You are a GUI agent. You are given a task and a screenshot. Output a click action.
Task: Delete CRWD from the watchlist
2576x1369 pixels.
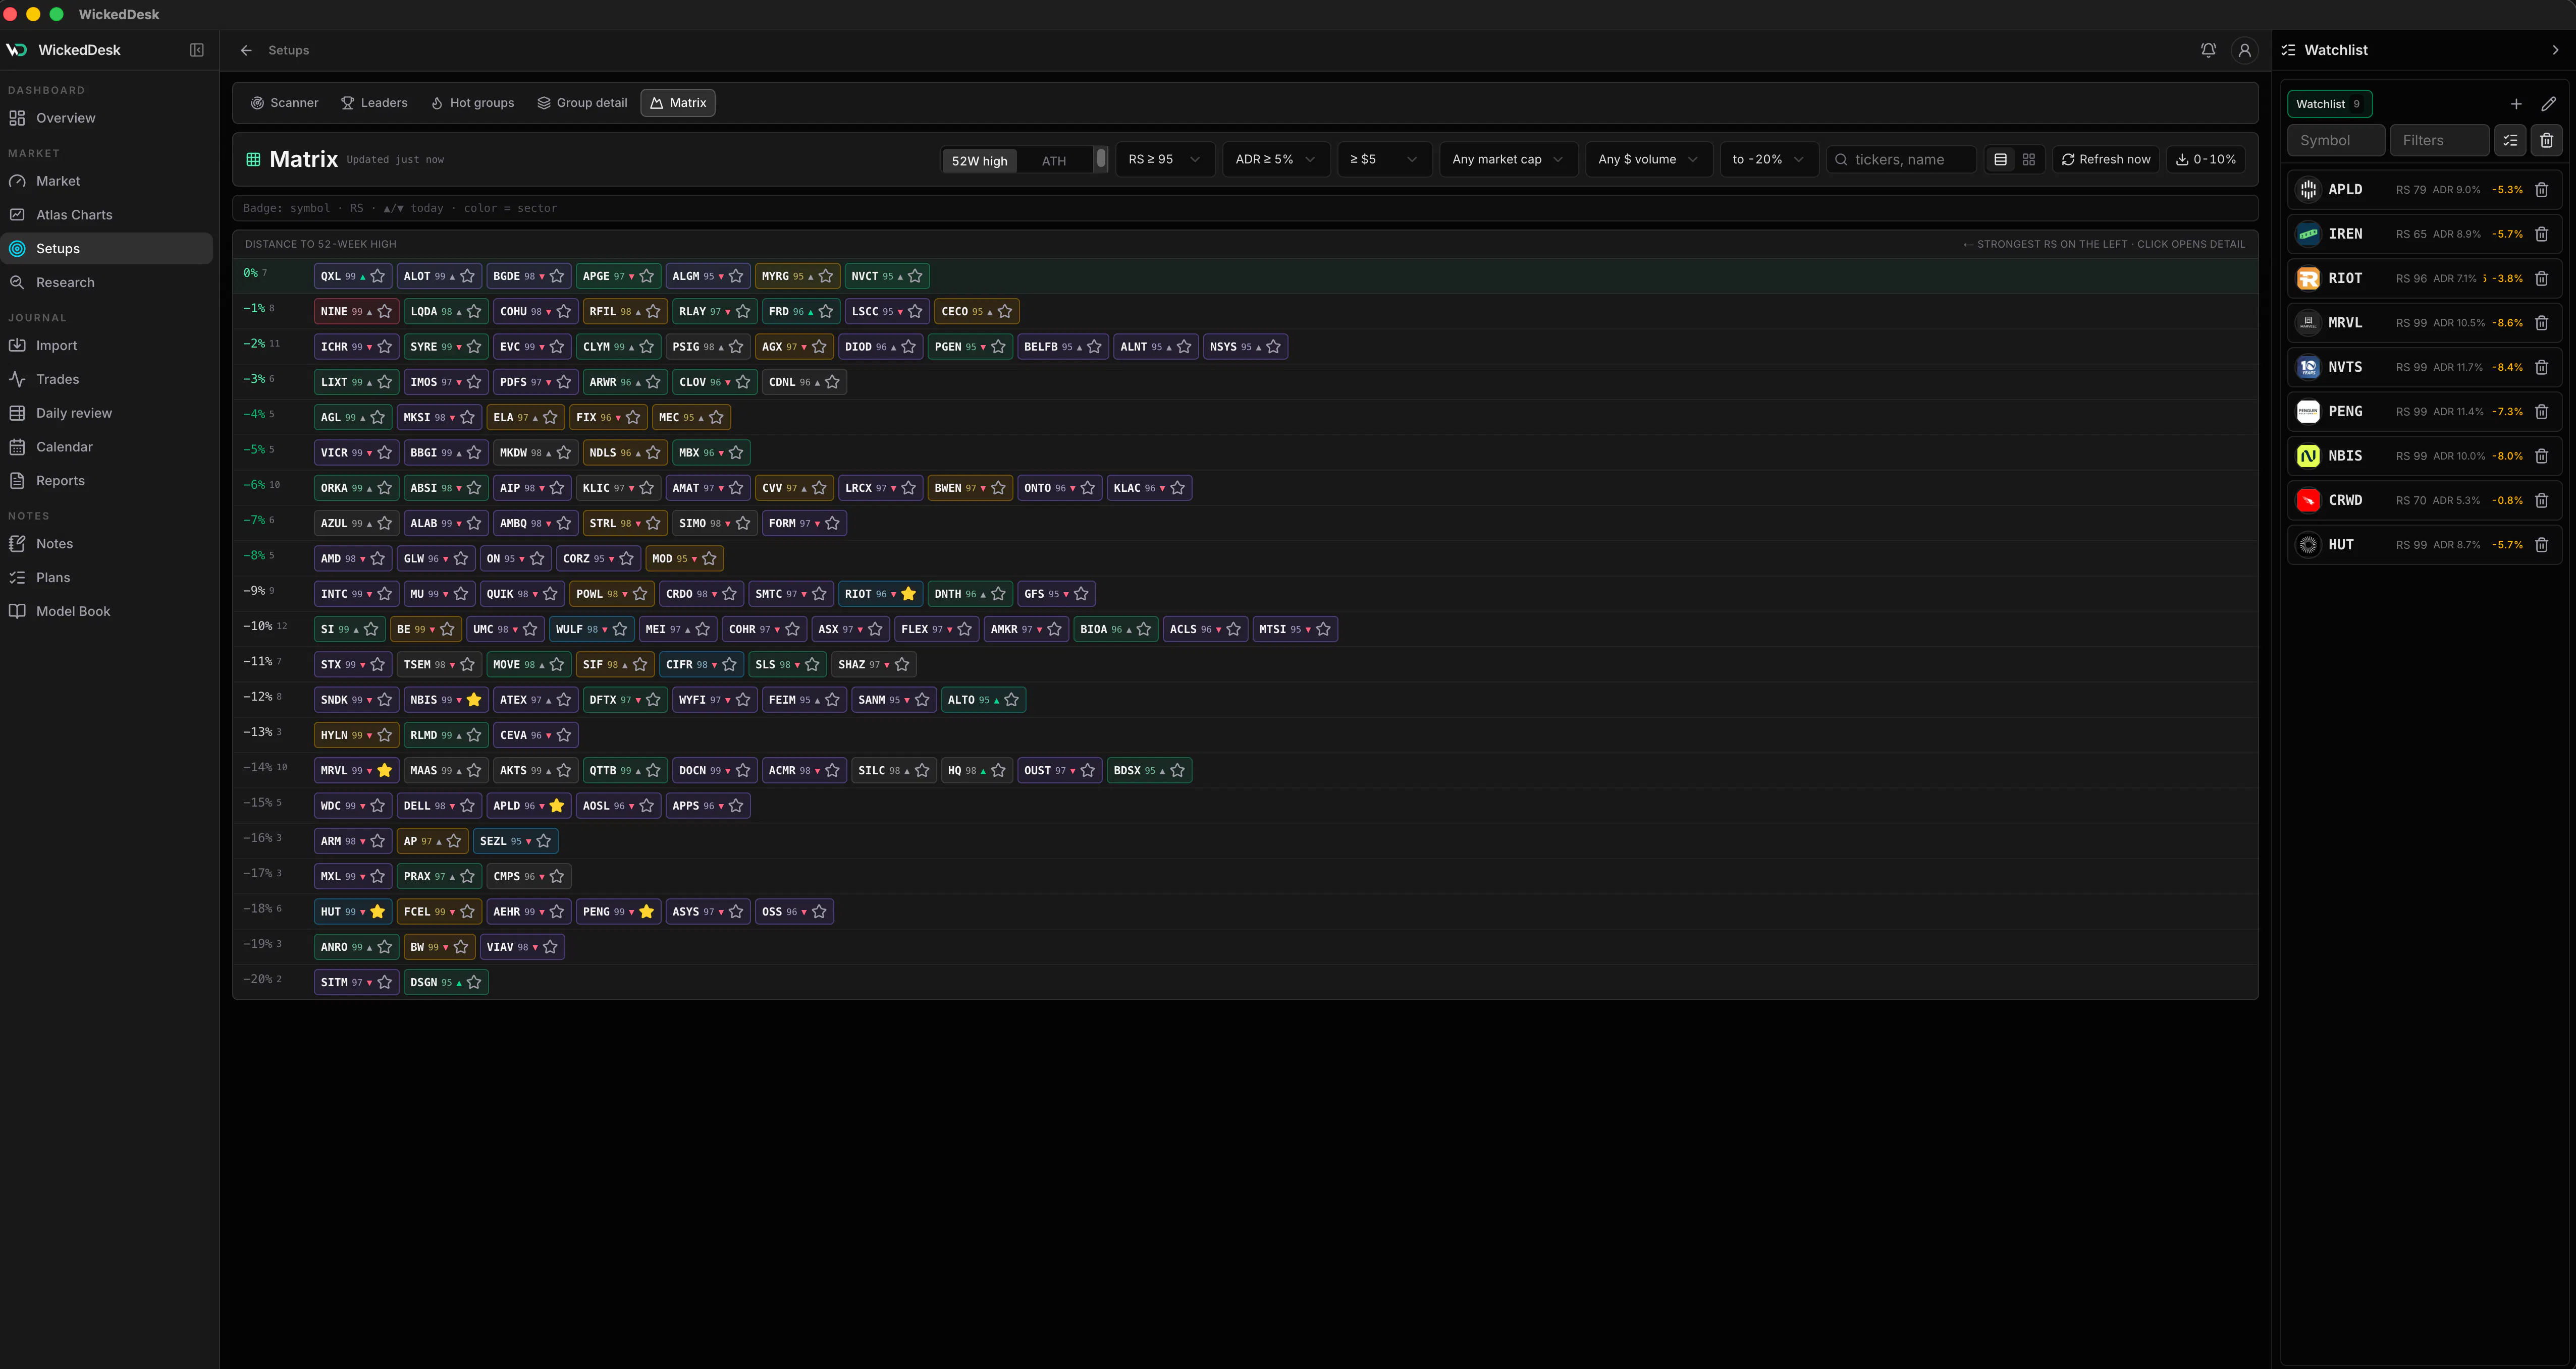tap(2541, 500)
